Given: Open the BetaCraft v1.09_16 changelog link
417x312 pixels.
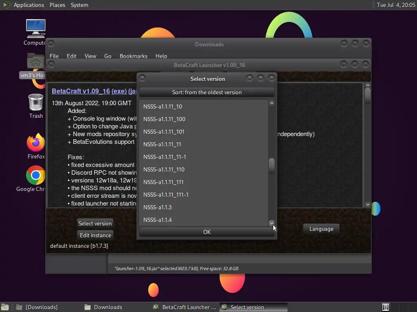Looking at the screenshot, I should click(x=81, y=91).
